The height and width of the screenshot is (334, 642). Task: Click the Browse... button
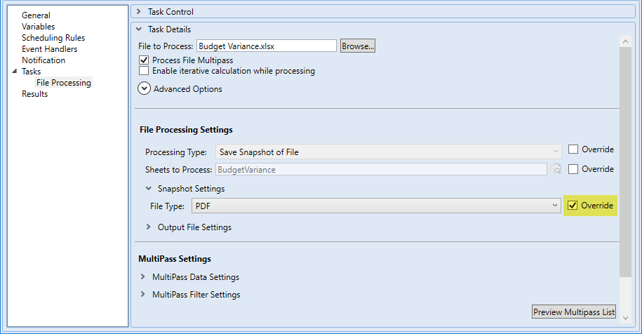tap(358, 46)
